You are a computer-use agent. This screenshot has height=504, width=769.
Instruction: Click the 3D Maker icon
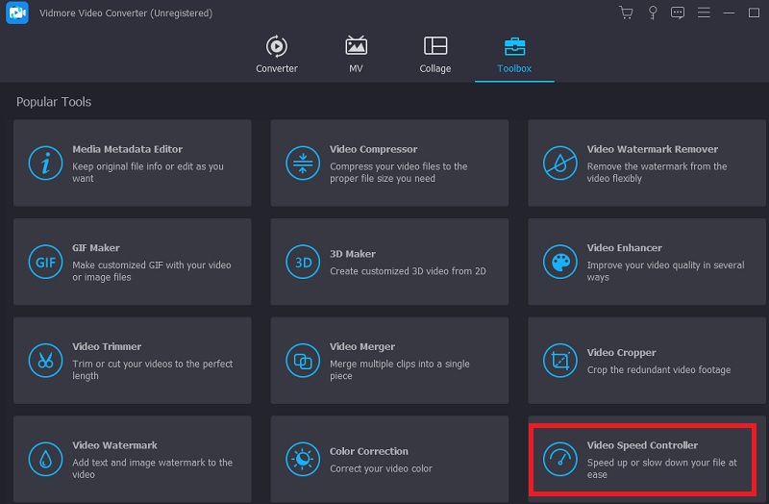pos(303,262)
